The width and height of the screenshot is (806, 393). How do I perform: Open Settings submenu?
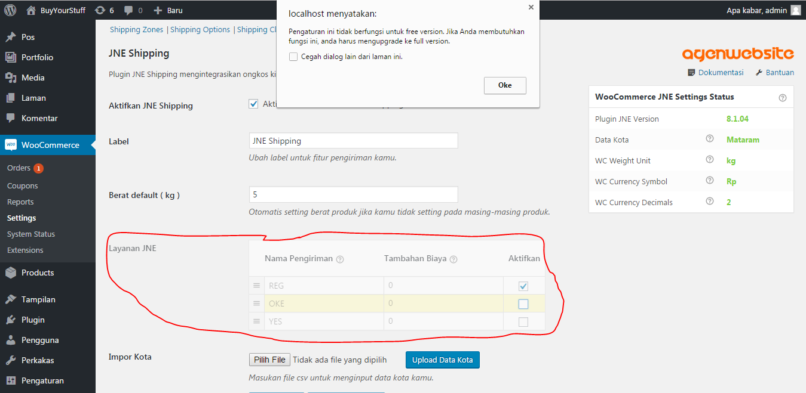coord(22,218)
